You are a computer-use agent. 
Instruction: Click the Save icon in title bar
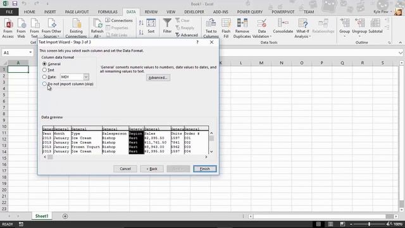point(15,4)
